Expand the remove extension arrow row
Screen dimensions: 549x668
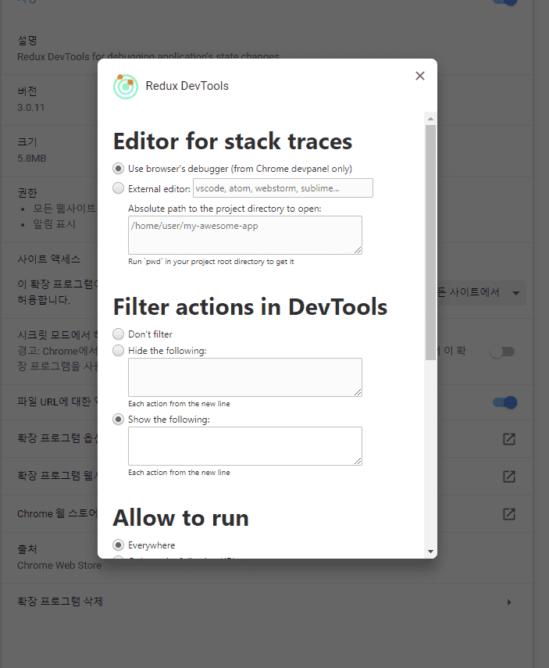[509, 602]
